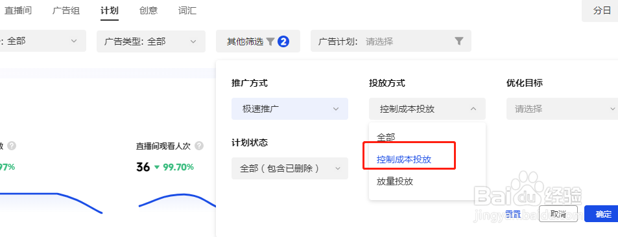Image resolution: width=618 pixels, height=237 pixels.
Task: Open the 优化目标 请选择 dropdown
Action: 562,109
